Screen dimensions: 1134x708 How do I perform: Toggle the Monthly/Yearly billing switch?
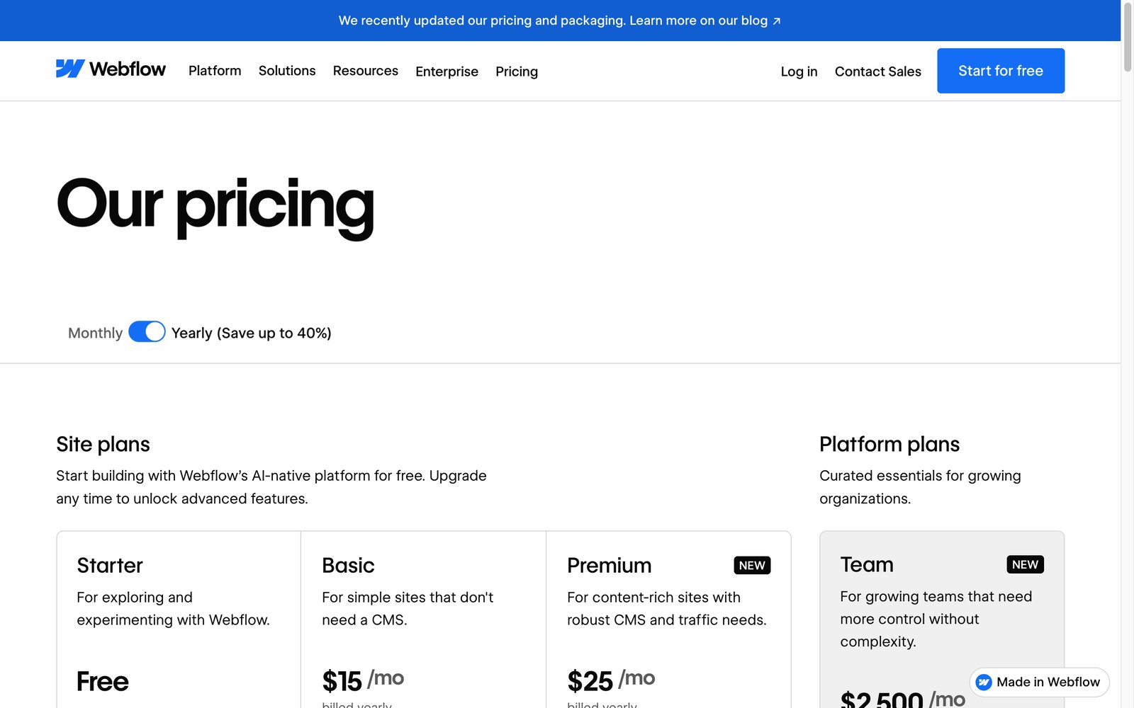click(147, 331)
